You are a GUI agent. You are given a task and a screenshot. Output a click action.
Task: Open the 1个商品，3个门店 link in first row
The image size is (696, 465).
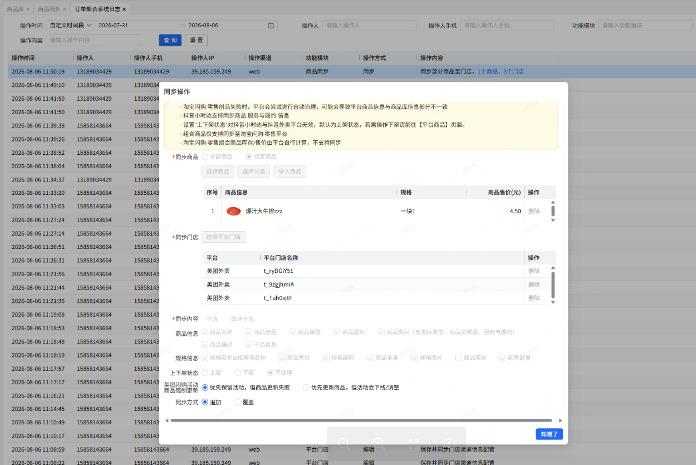[501, 72]
